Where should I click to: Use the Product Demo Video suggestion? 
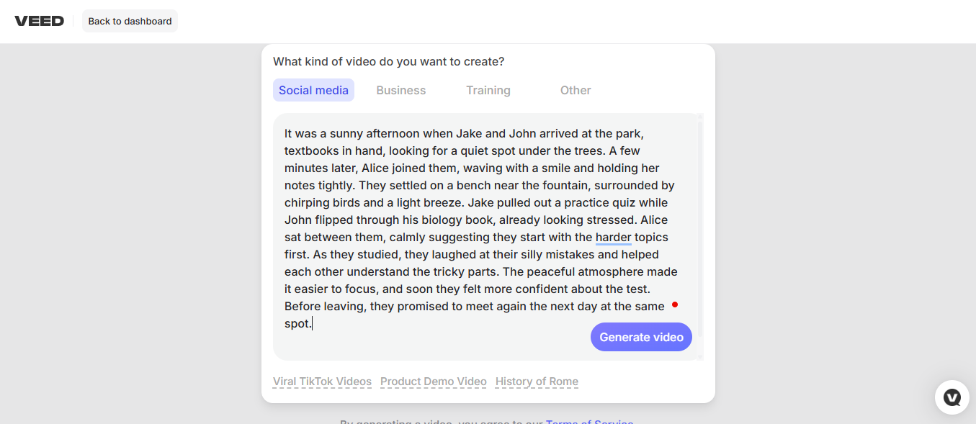(x=434, y=382)
